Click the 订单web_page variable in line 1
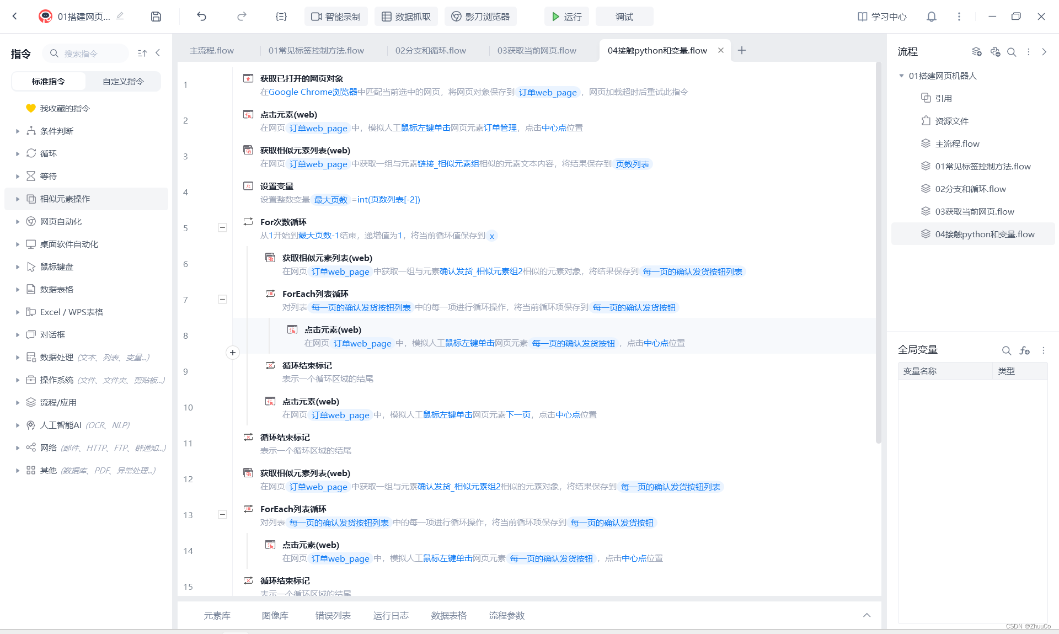Image resolution: width=1059 pixels, height=634 pixels. (548, 92)
